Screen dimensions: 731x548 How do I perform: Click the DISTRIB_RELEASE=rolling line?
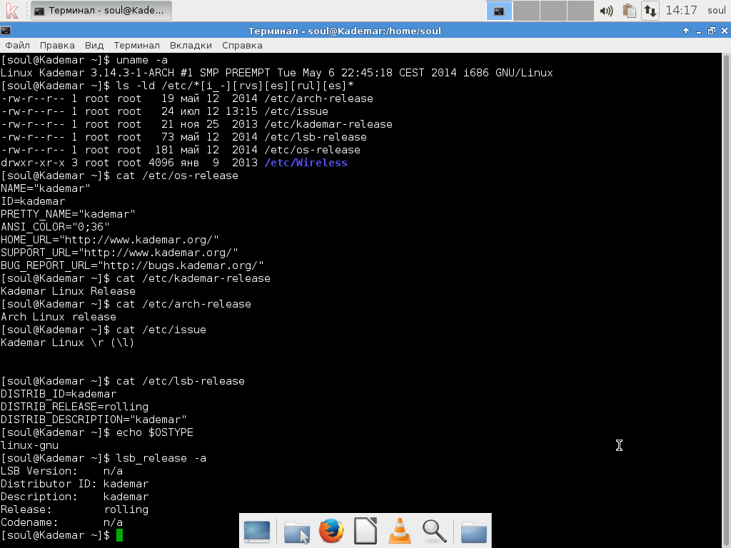[74, 406]
